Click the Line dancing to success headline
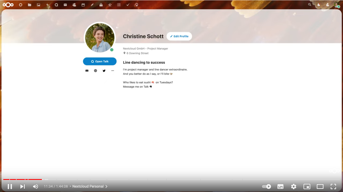343x192 pixels. pos(144,62)
